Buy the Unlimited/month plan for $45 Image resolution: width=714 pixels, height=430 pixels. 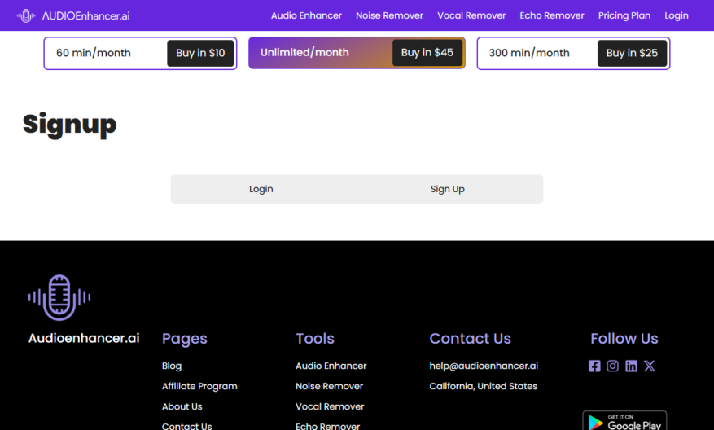point(427,53)
